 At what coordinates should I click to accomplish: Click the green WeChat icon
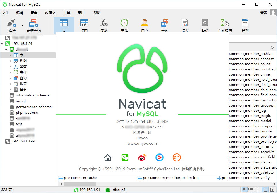(125, 157)
